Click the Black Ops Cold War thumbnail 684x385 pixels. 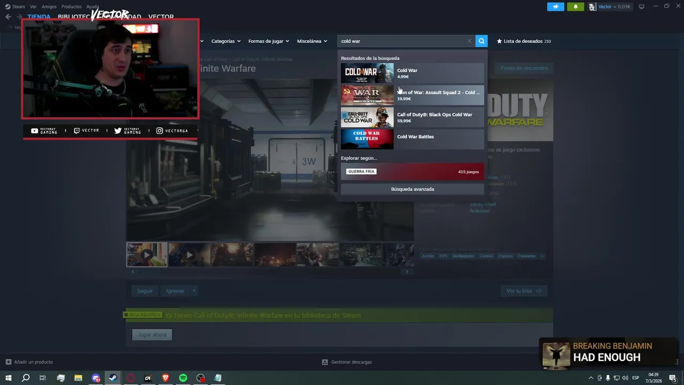[367, 117]
